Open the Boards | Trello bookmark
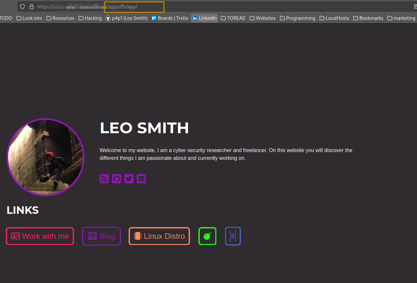 point(170,18)
